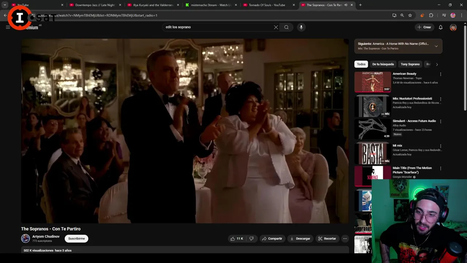Viewport: 467px width, 263px height.
Task: Open the Mix: Nuotatori Professionisti thumbnail
Action: tap(373, 106)
